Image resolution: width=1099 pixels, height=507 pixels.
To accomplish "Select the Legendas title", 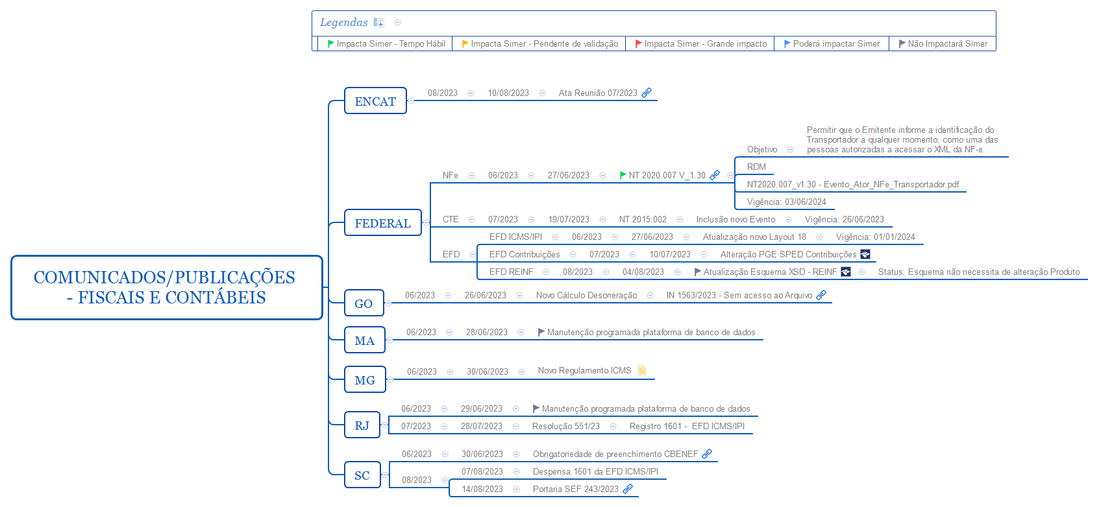I will coord(344,23).
